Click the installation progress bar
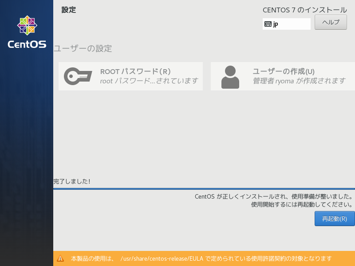The height and width of the screenshot is (266, 355). point(204,189)
